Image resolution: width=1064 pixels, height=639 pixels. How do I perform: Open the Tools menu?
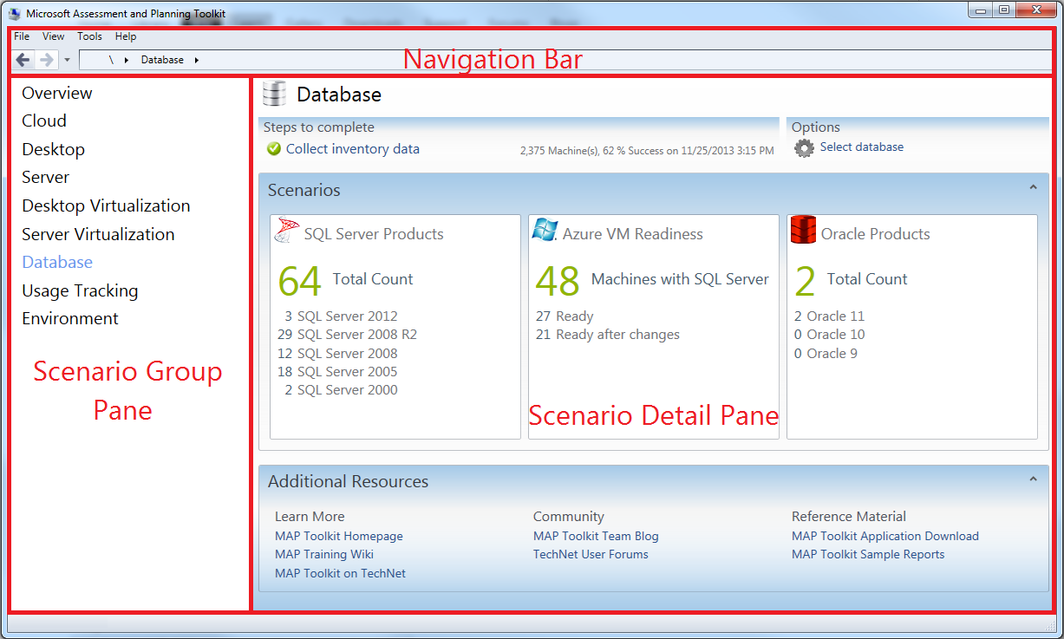click(x=89, y=36)
